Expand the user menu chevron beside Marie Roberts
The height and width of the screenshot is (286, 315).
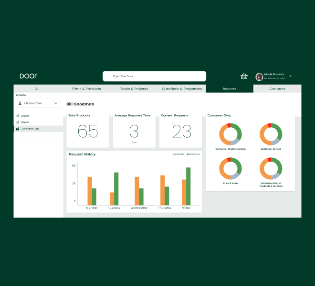tap(291, 76)
